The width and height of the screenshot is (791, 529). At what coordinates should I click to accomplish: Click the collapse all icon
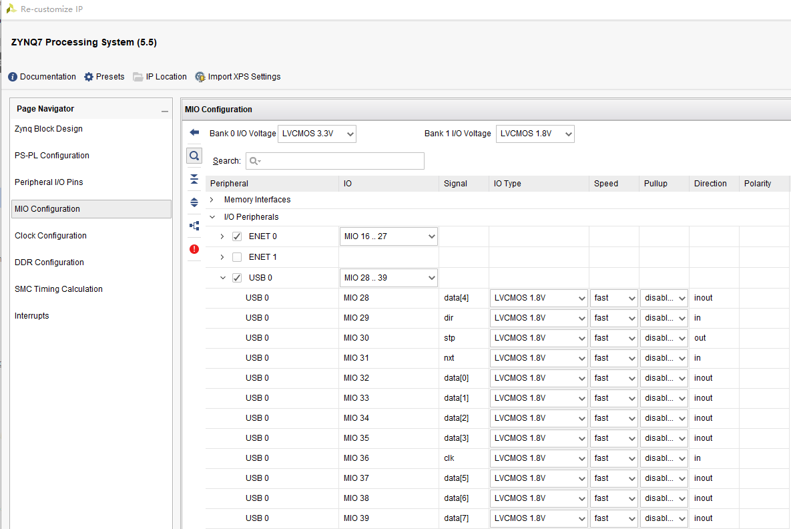[194, 179]
